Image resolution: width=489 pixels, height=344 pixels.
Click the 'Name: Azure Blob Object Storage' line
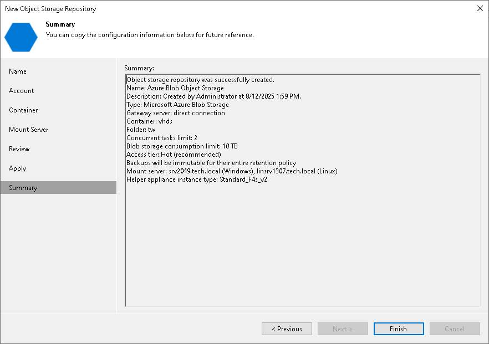point(175,88)
